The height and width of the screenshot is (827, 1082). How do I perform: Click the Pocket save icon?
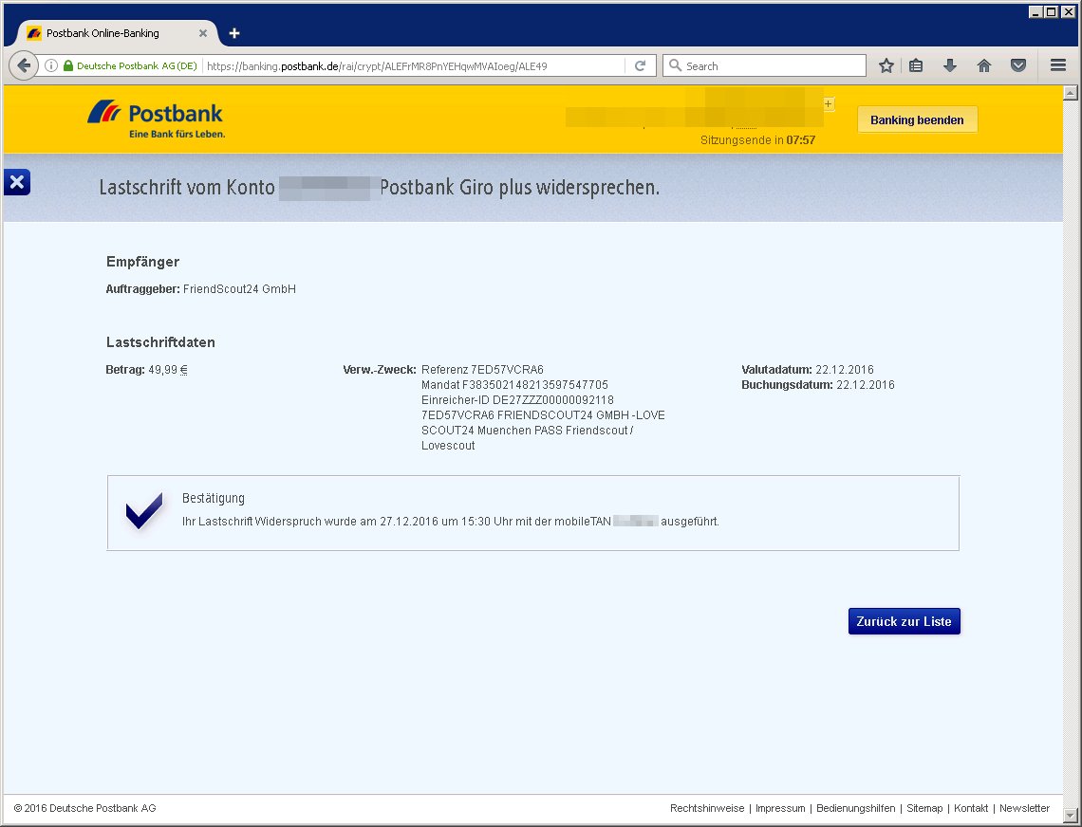1018,65
